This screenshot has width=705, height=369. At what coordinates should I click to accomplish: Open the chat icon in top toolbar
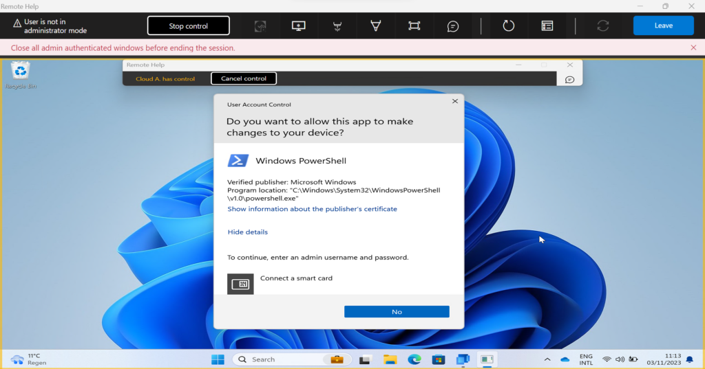[453, 26]
